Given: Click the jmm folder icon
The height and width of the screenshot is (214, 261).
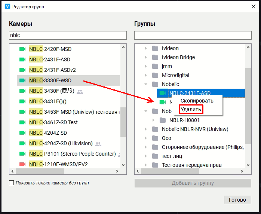Looking at the screenshot, I should tap(155, 66).
